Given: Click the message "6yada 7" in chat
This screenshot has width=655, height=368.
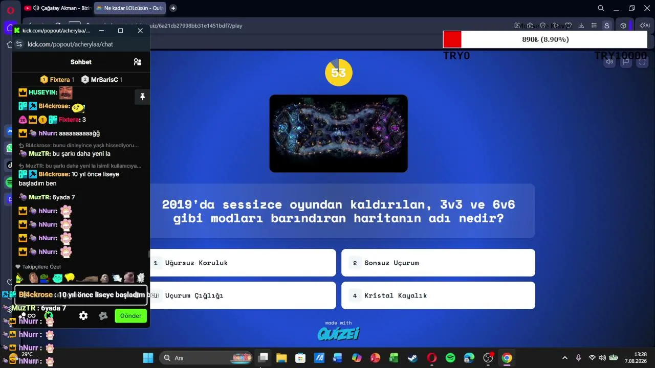Looking at the screenshot, I should coord(64,197).
